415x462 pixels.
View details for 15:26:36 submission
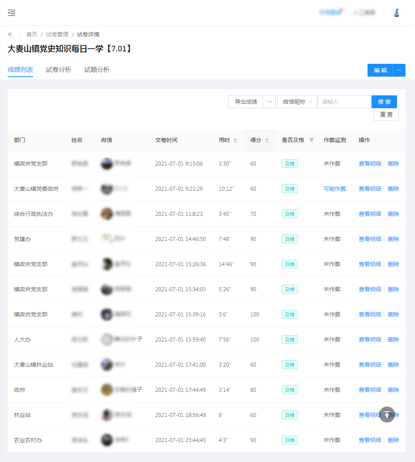point(370,264)
